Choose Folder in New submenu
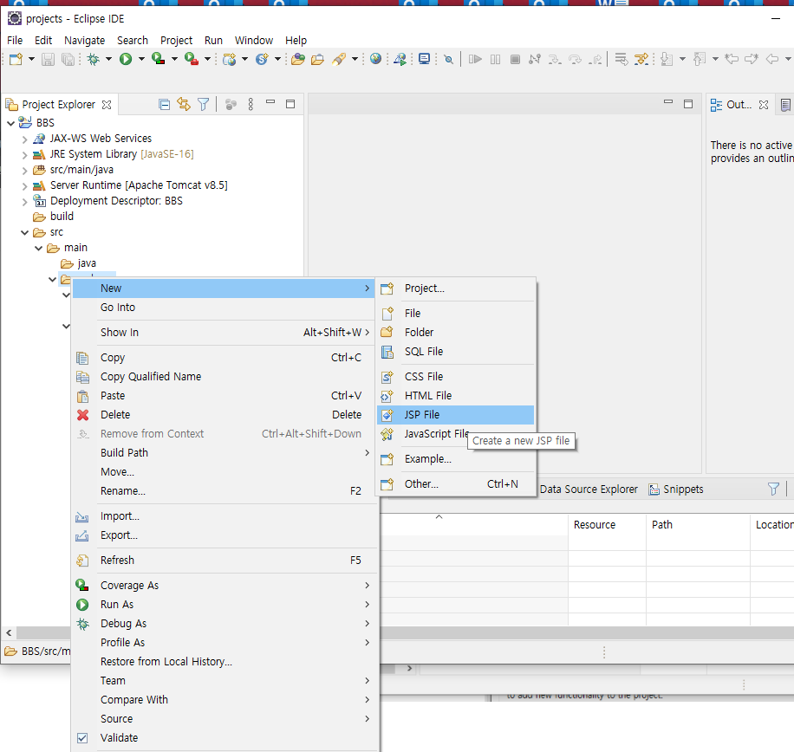 click(456, 333)
